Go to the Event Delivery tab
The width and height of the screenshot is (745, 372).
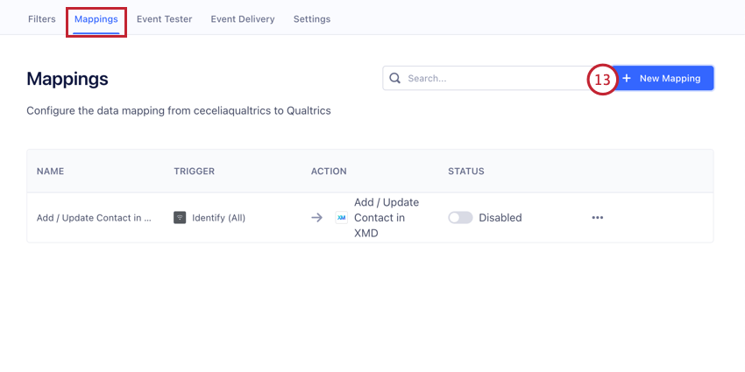tap(242, 18)
